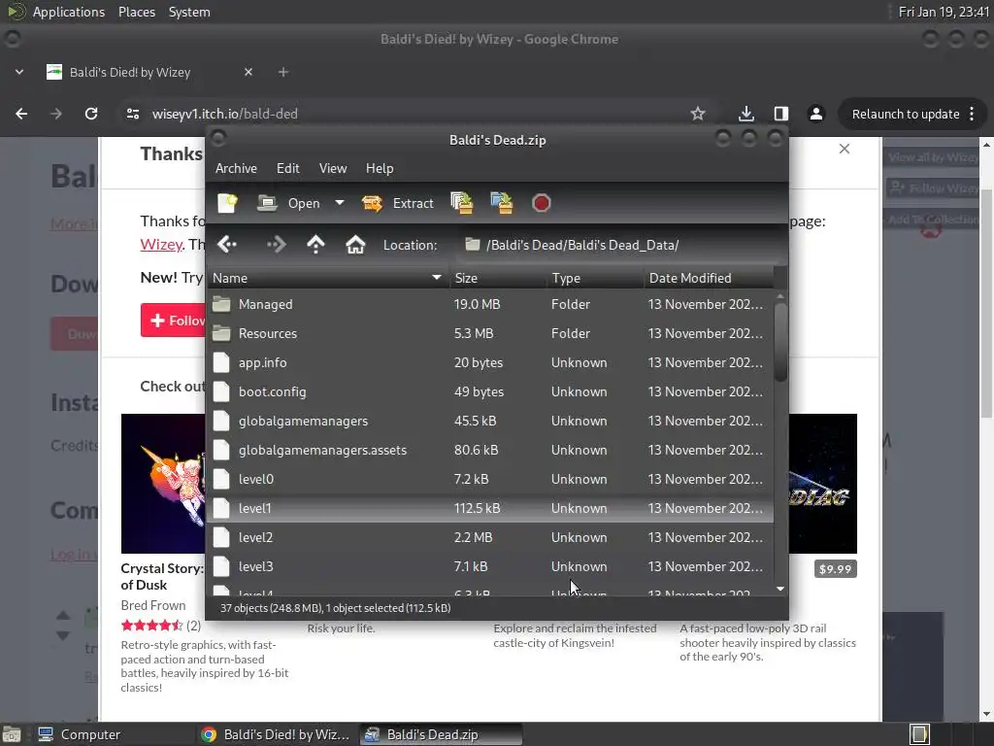The width and height of the screenshot is (994, 746).
Task: View site information icon in address bar
Action: [x=133, y=114]
